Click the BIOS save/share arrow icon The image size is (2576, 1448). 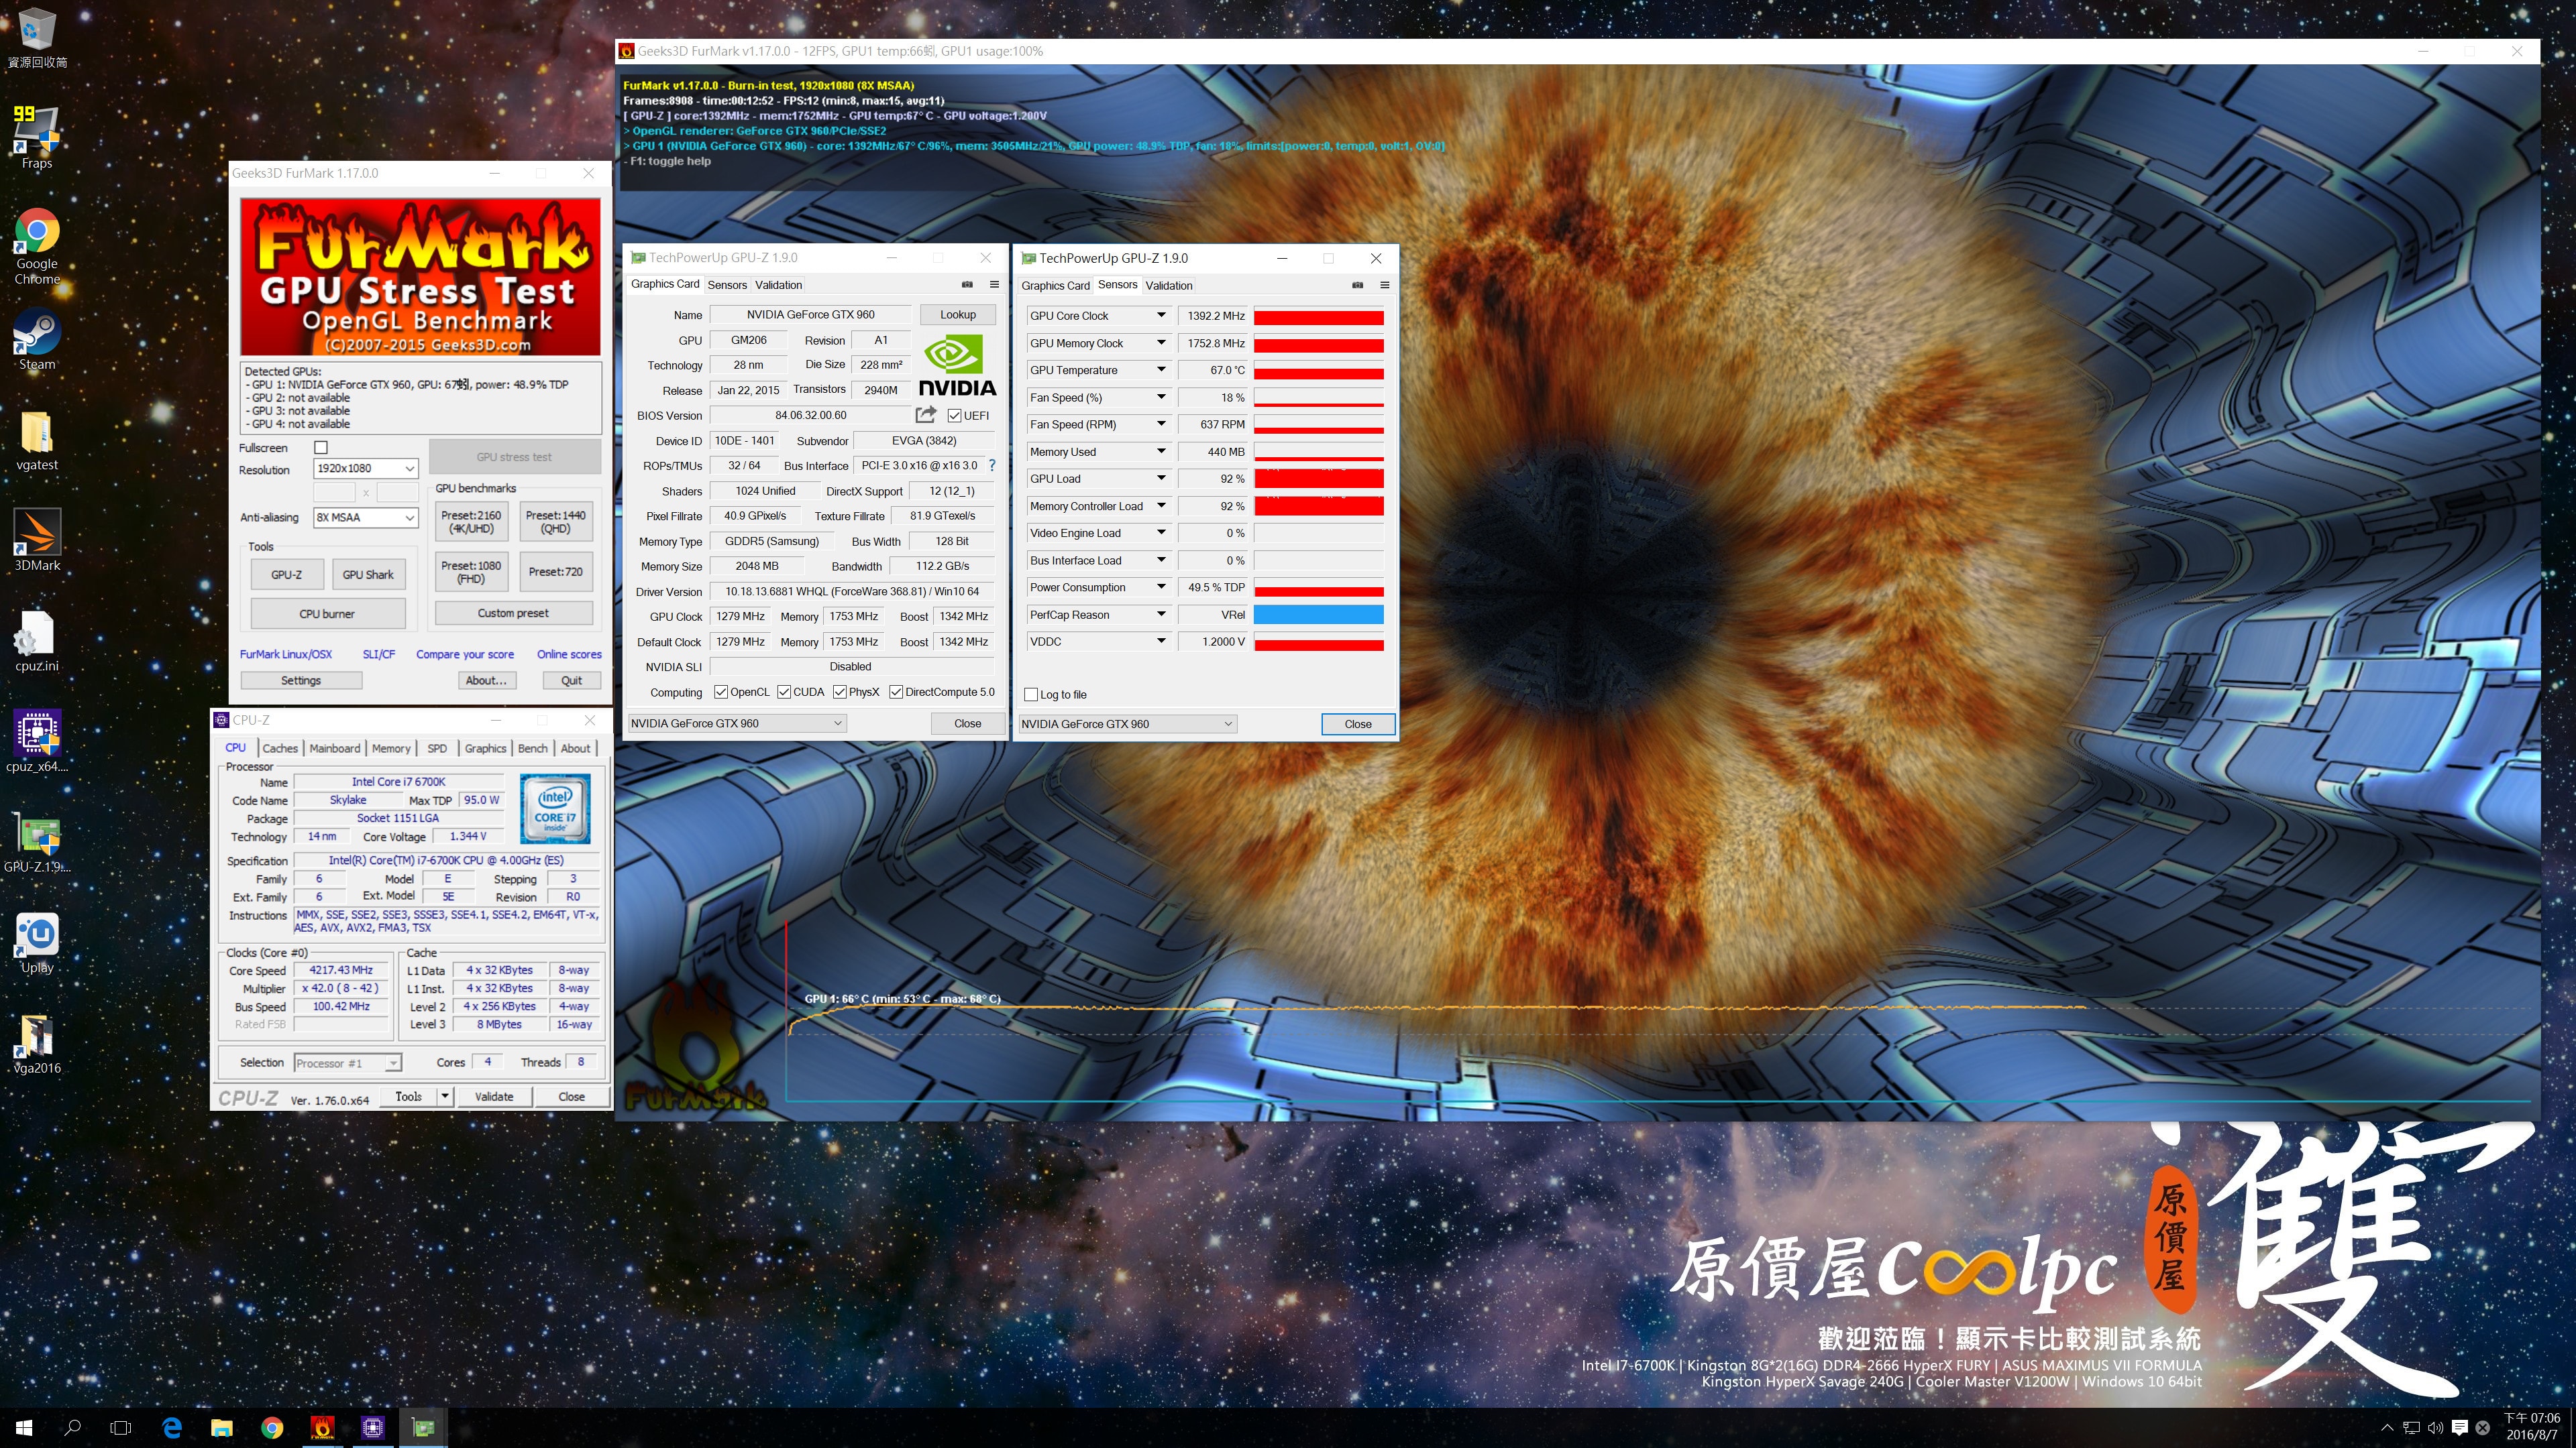click(926, 415)
